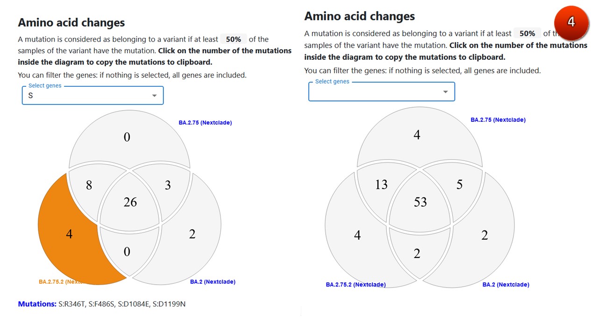The width and height of the screenshot is (598, 336).
Task: Click the red circle badge numbered 4
Action: coord(571,22)
